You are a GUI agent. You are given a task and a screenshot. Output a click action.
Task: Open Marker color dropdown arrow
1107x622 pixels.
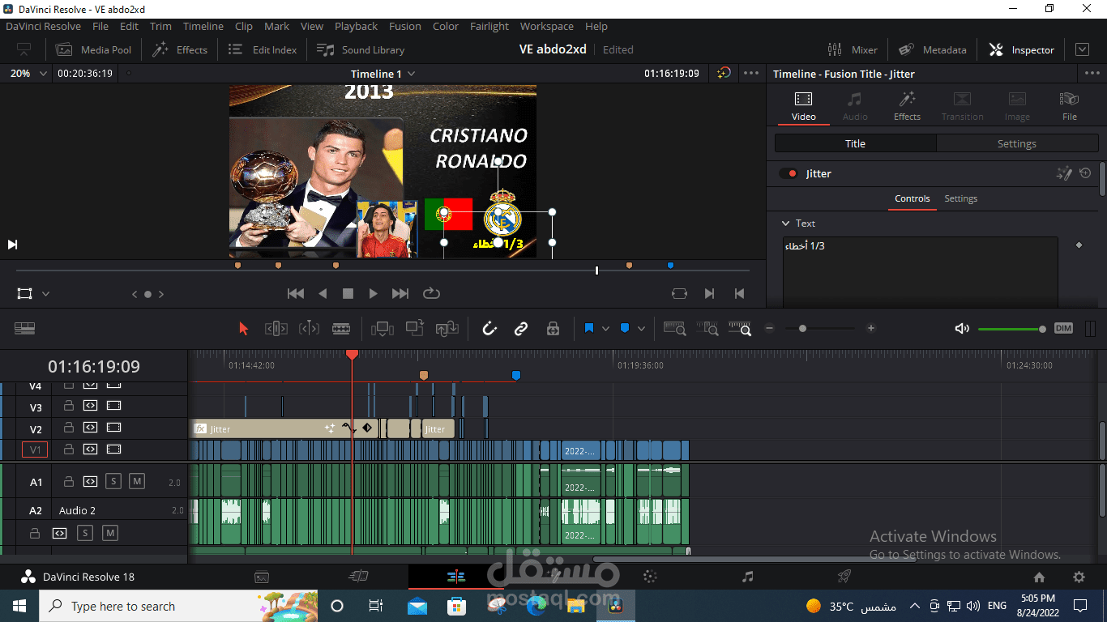click(x=641, y=329)
